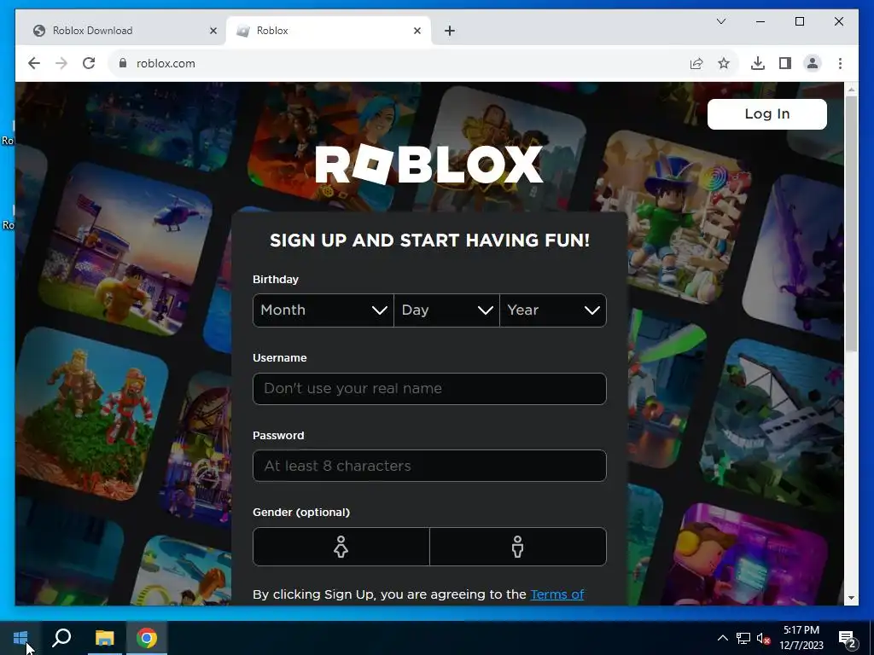The height and width of the screenshot is (655, 874).
Task: Open the tab search chevron
Action: click(x=720, y=21)
